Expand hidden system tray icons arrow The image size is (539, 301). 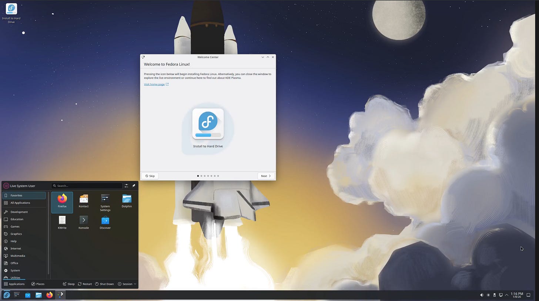[507, 295]
